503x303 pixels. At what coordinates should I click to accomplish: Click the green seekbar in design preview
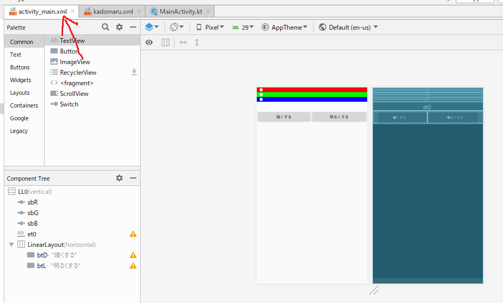pos(312,94)
